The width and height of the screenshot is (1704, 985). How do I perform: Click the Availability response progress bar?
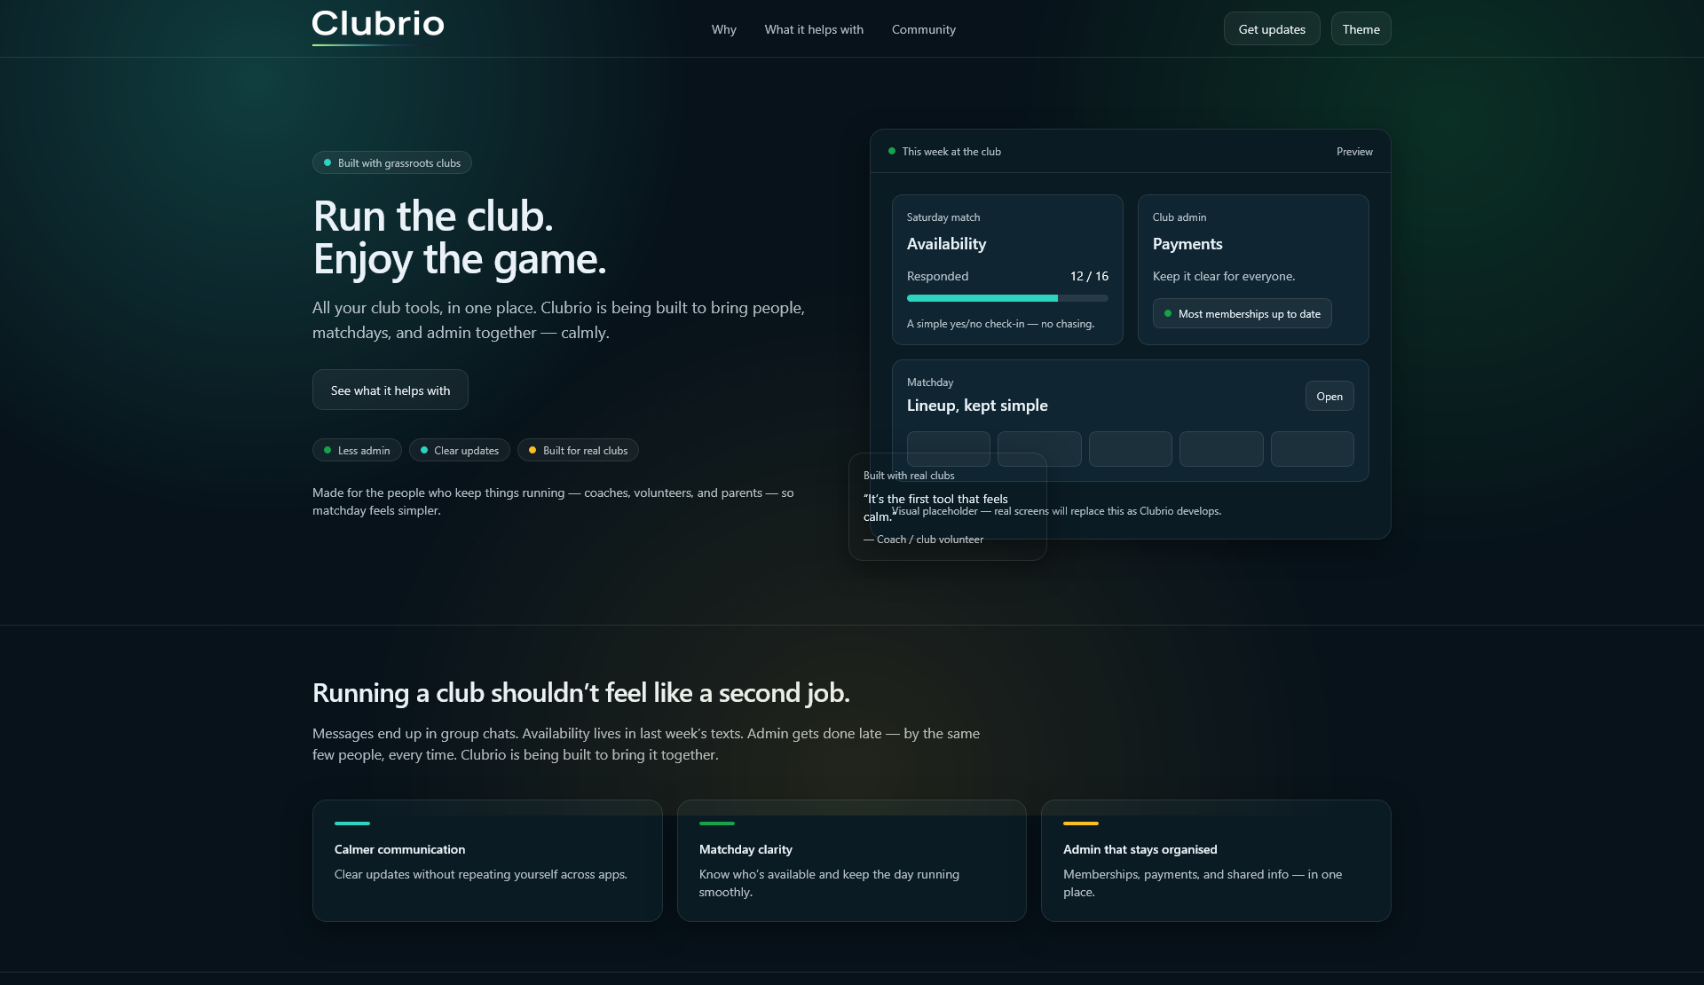[x=1007, y=298]
